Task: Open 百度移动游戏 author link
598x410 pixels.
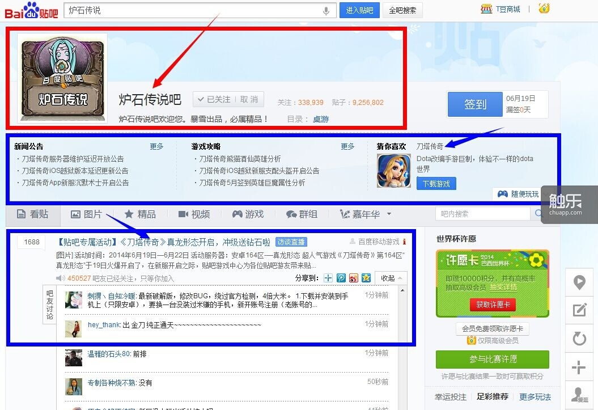Action: click(379, 242)
